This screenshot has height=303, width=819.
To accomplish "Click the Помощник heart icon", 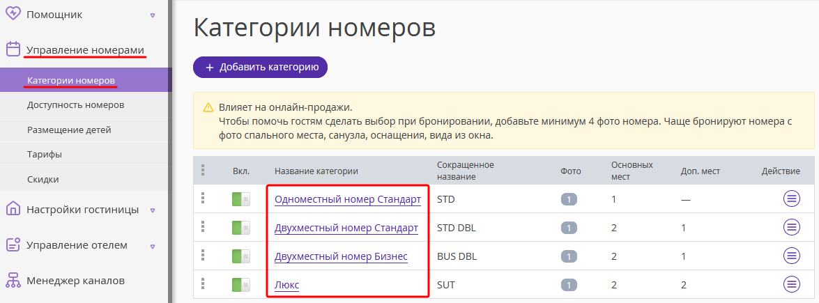I will point(13,14).
